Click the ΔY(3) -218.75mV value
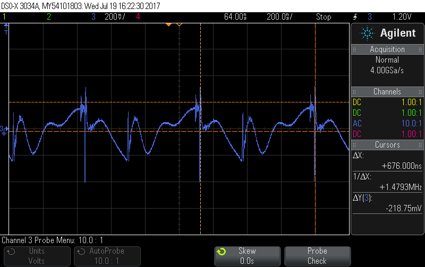Screen dimensions: 425x267 pos(404,208)
